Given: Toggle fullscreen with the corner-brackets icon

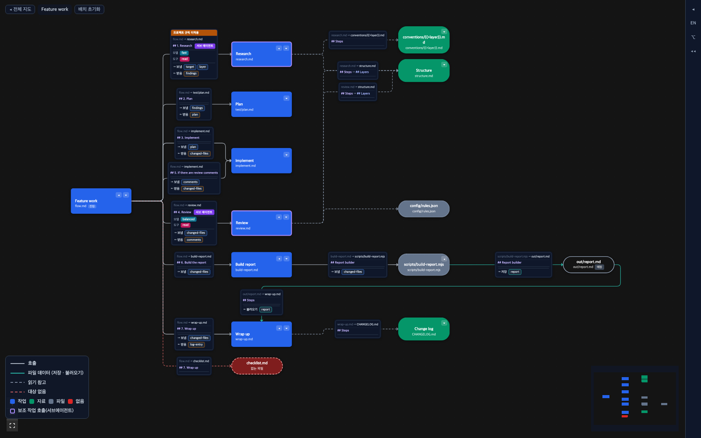Looking at the screenshot, I should click(x=12, y=425).
